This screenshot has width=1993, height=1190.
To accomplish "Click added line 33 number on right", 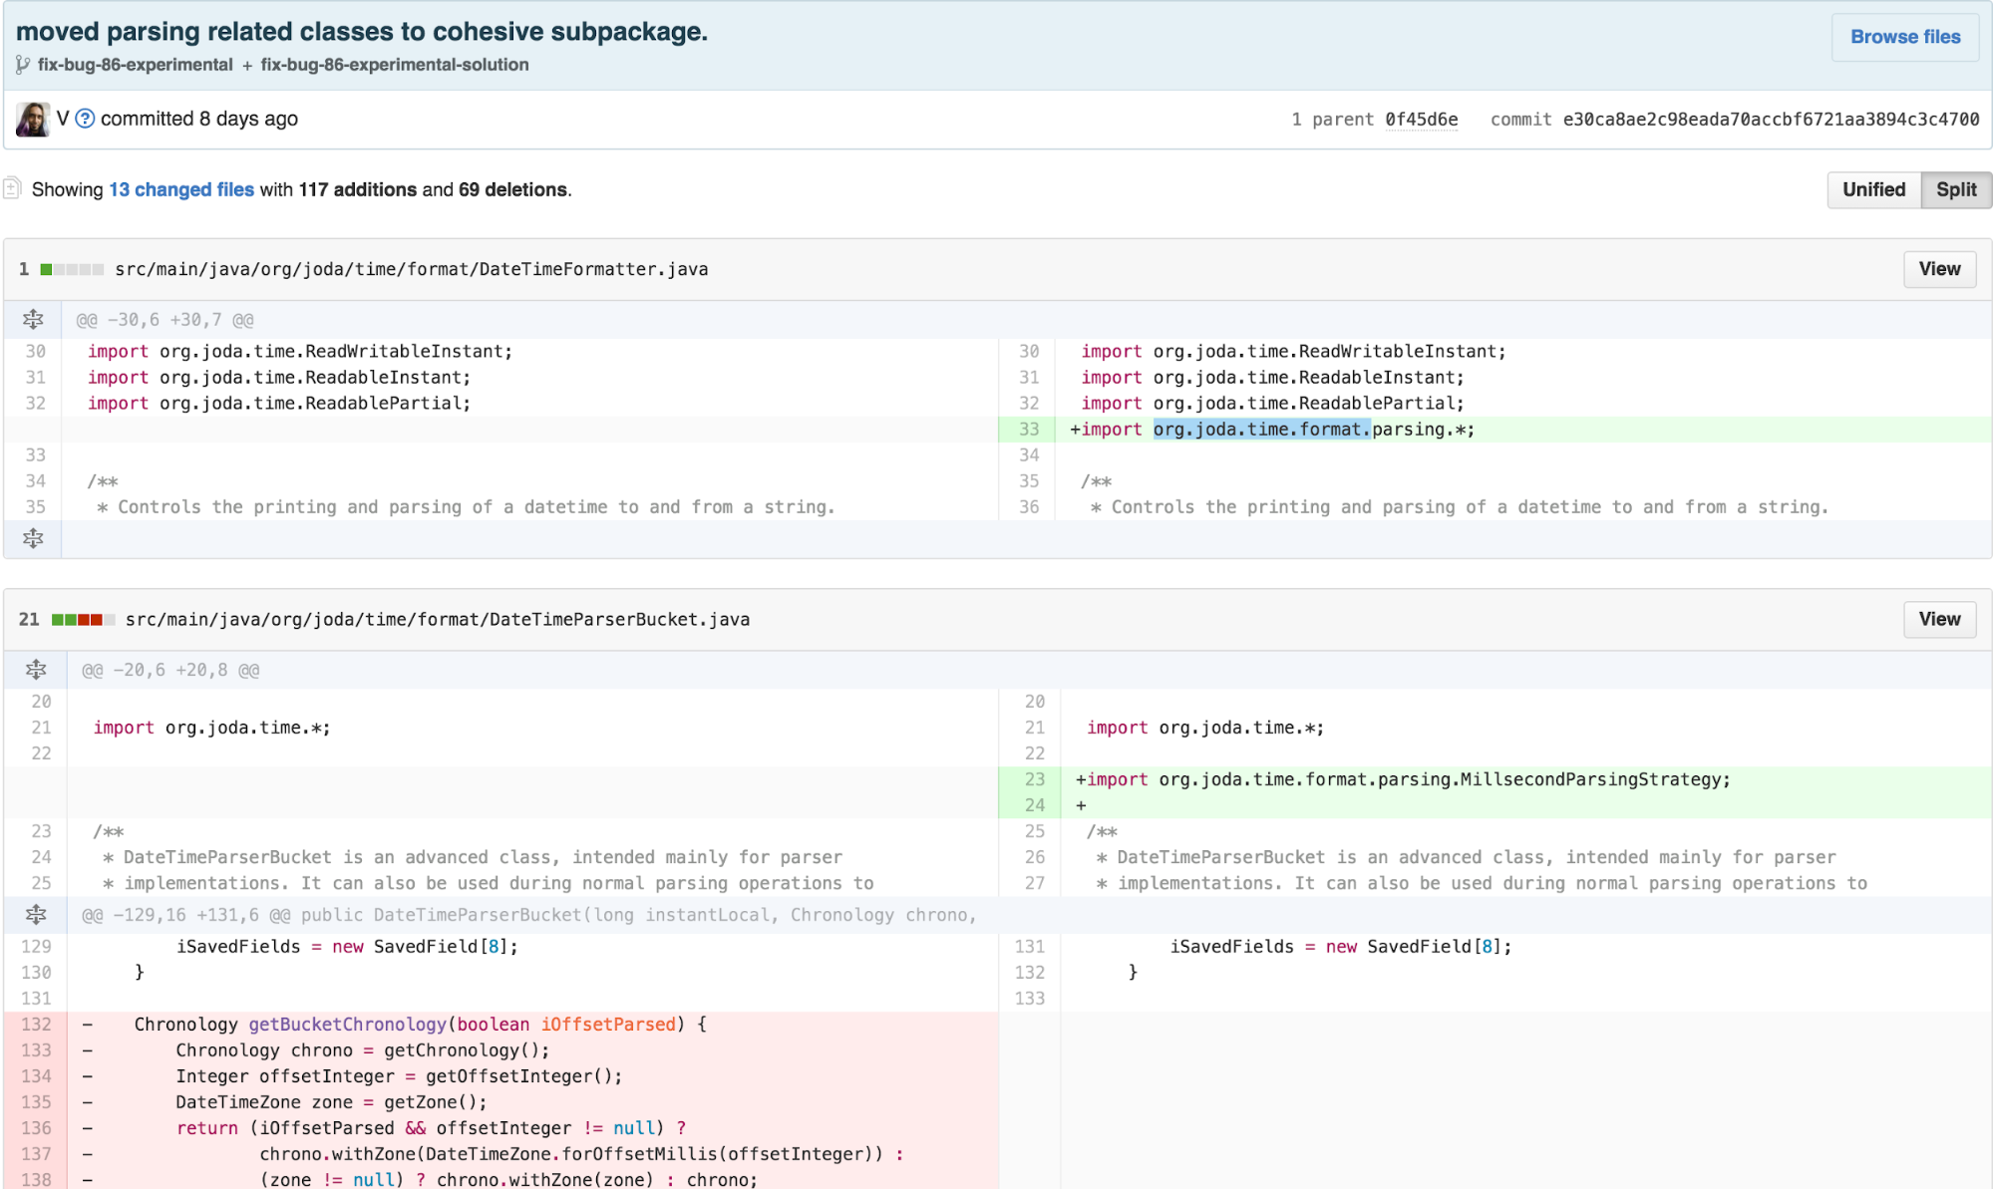I will point(1028,430).
